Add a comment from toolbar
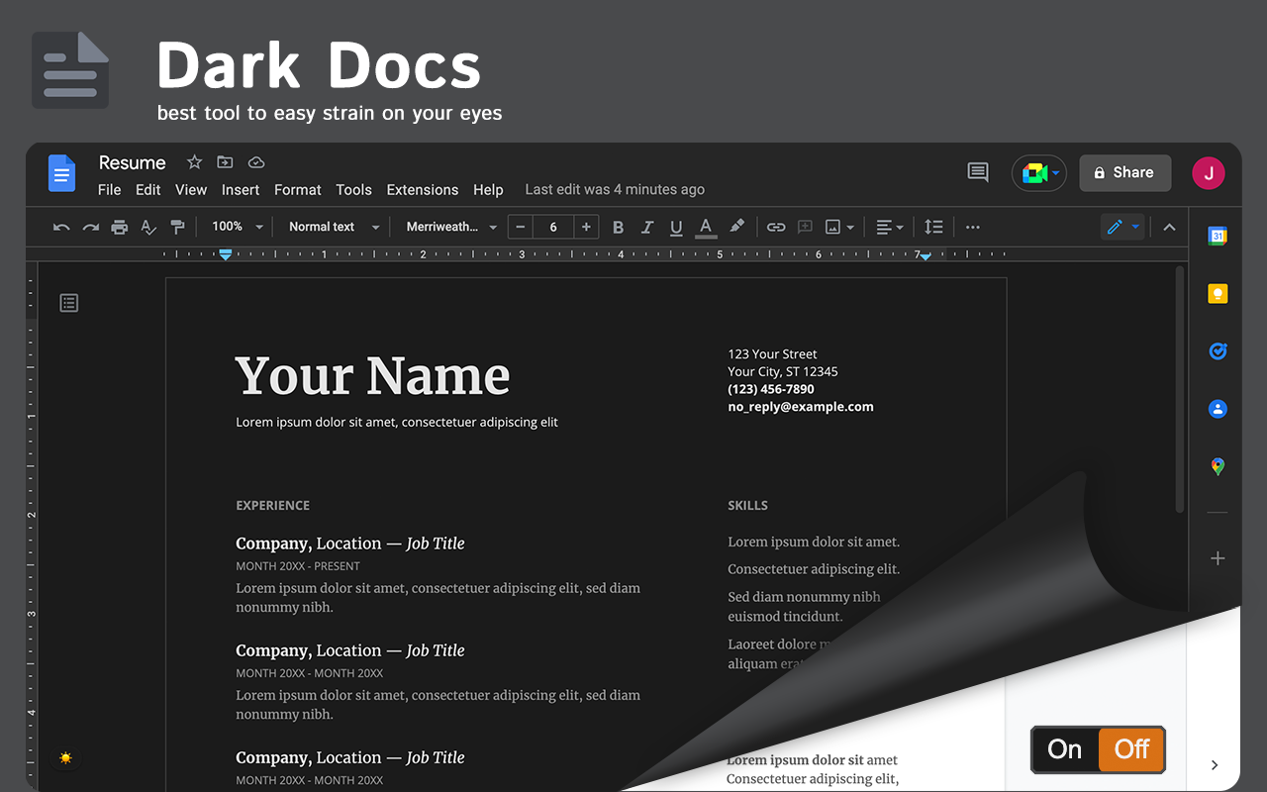 pos(805,227)
